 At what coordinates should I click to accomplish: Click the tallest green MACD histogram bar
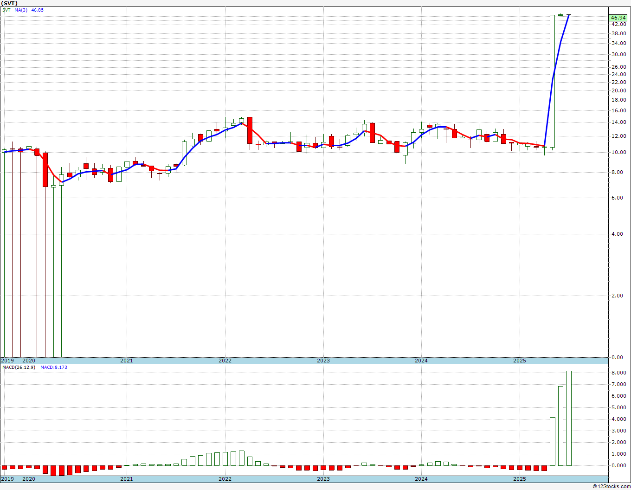(x=568, y=419)
